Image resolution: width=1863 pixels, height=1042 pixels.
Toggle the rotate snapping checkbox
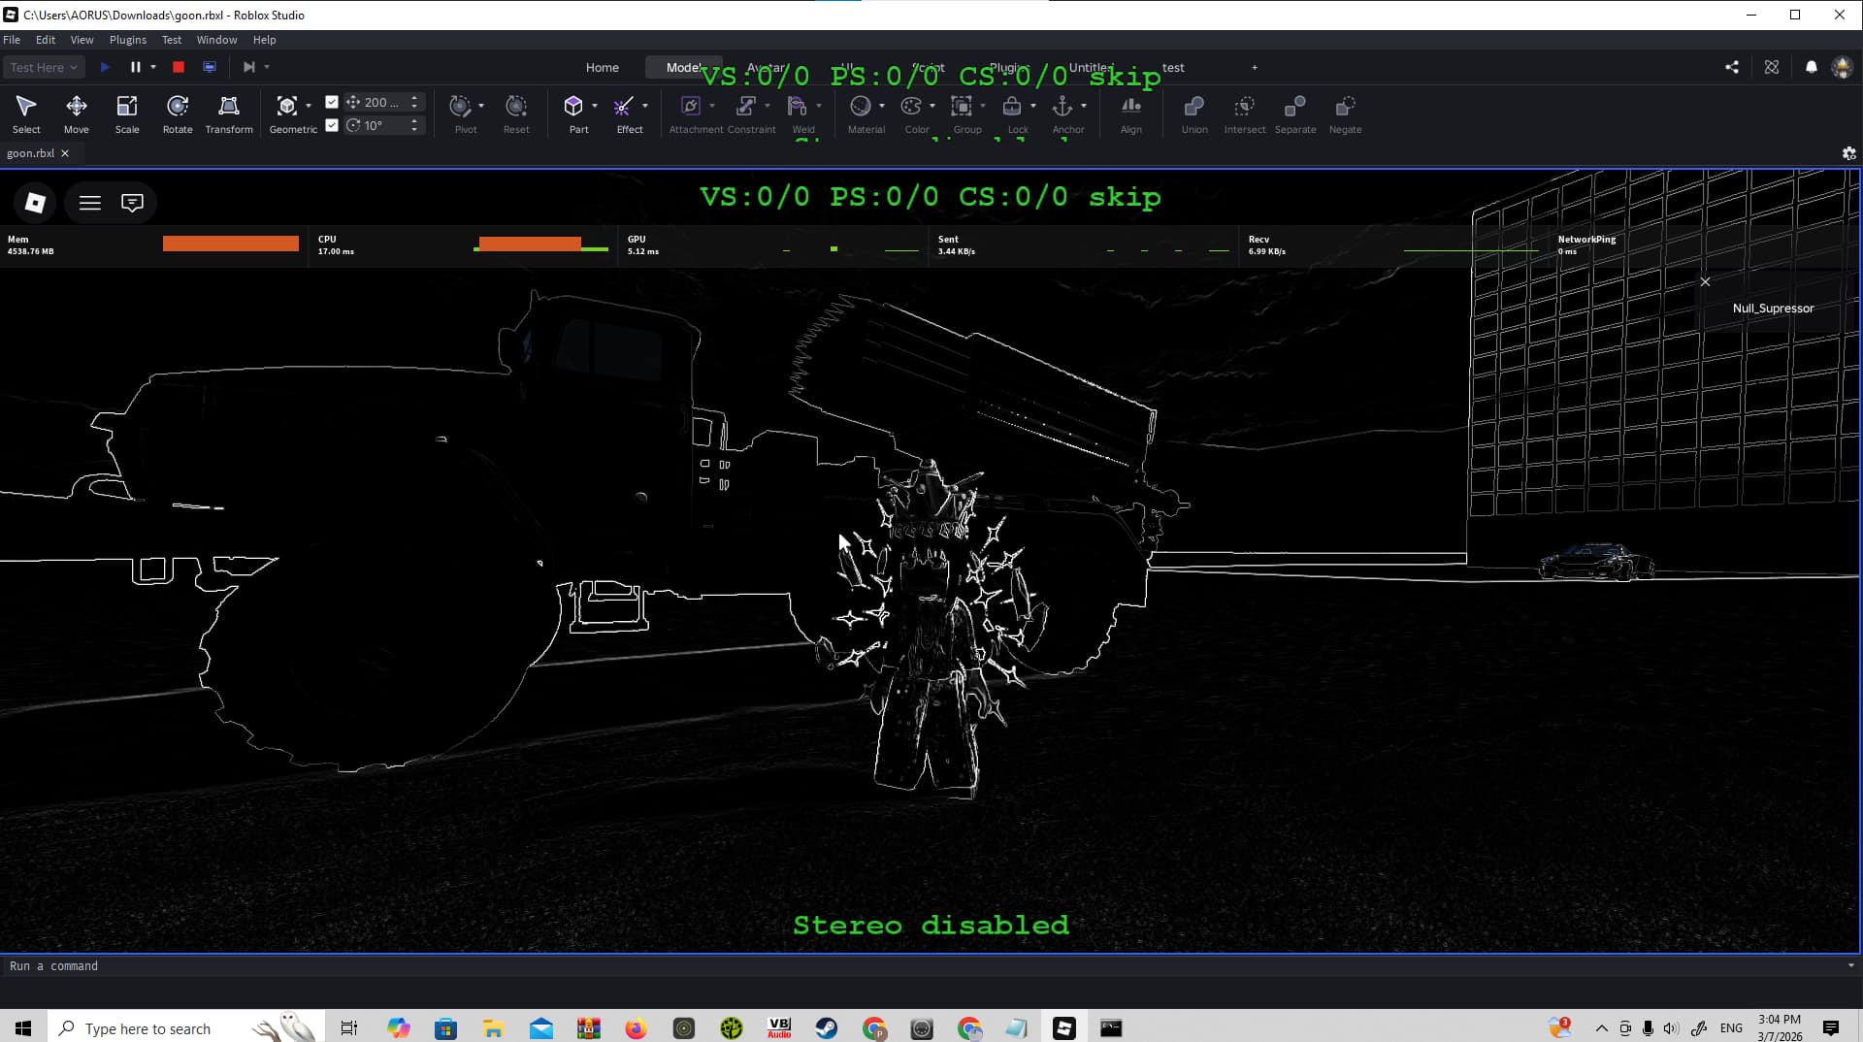tap(332, 125)
